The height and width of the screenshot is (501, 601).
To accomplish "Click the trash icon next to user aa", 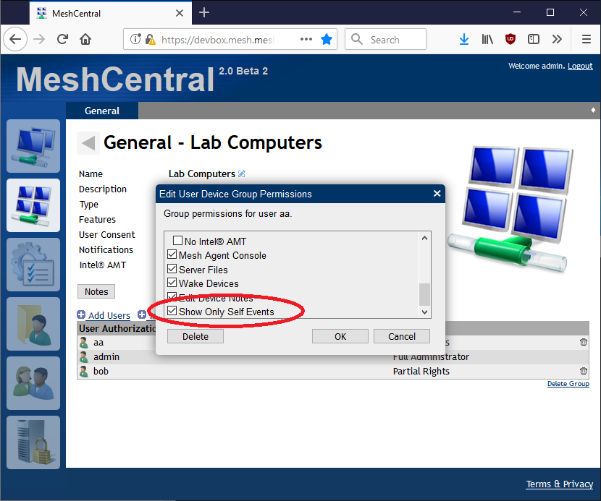I will (584, 342).
